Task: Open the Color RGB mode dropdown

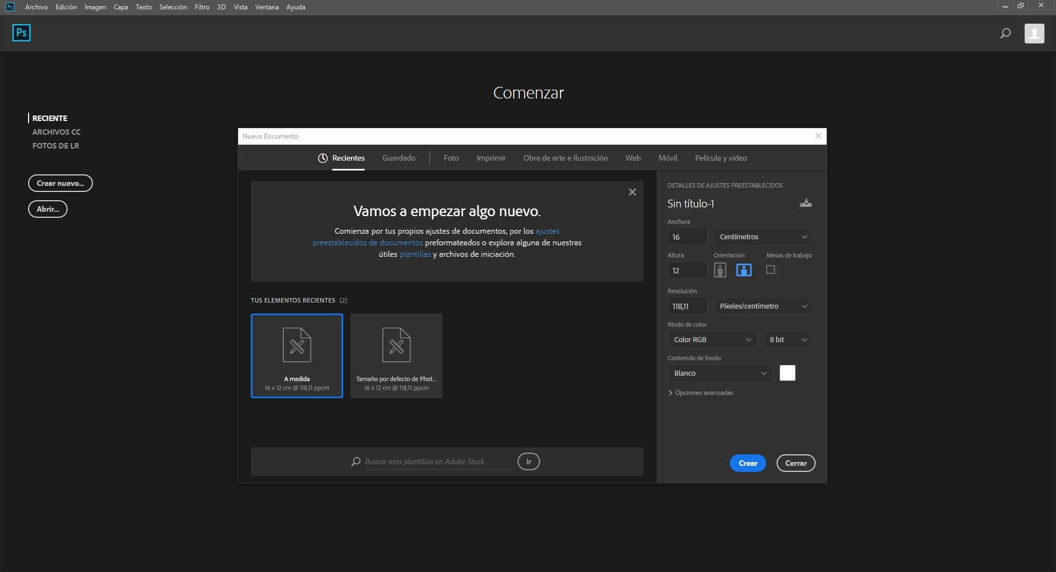Action: 713,340
